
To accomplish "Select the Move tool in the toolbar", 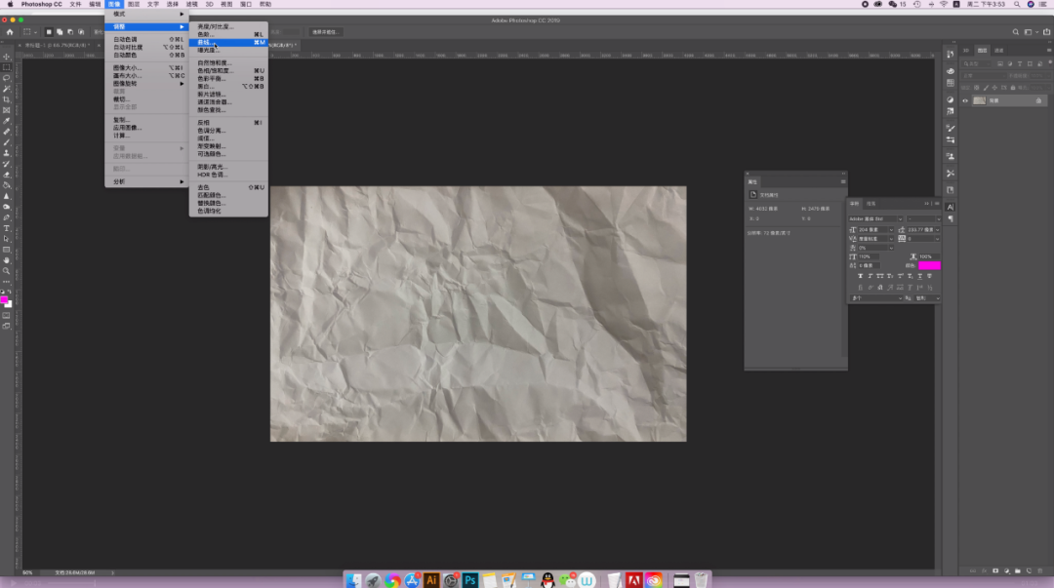I will [x=6, y=57].
